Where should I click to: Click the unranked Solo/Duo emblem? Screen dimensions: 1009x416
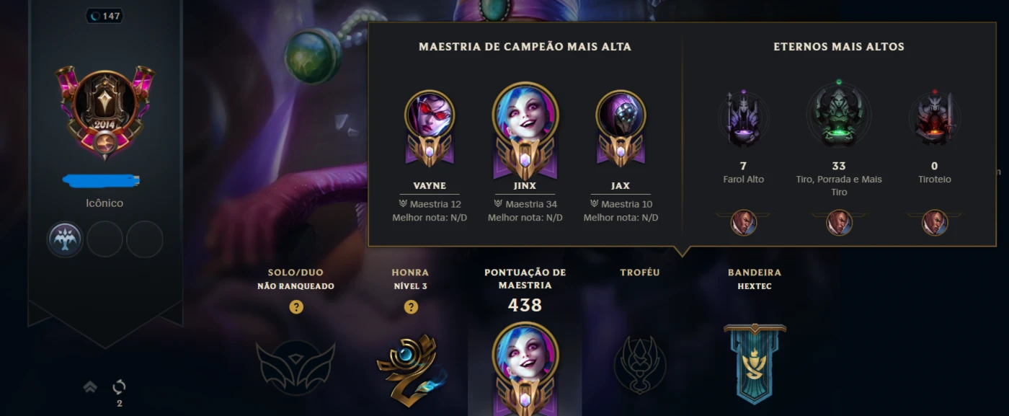click(x=295, y=368)
